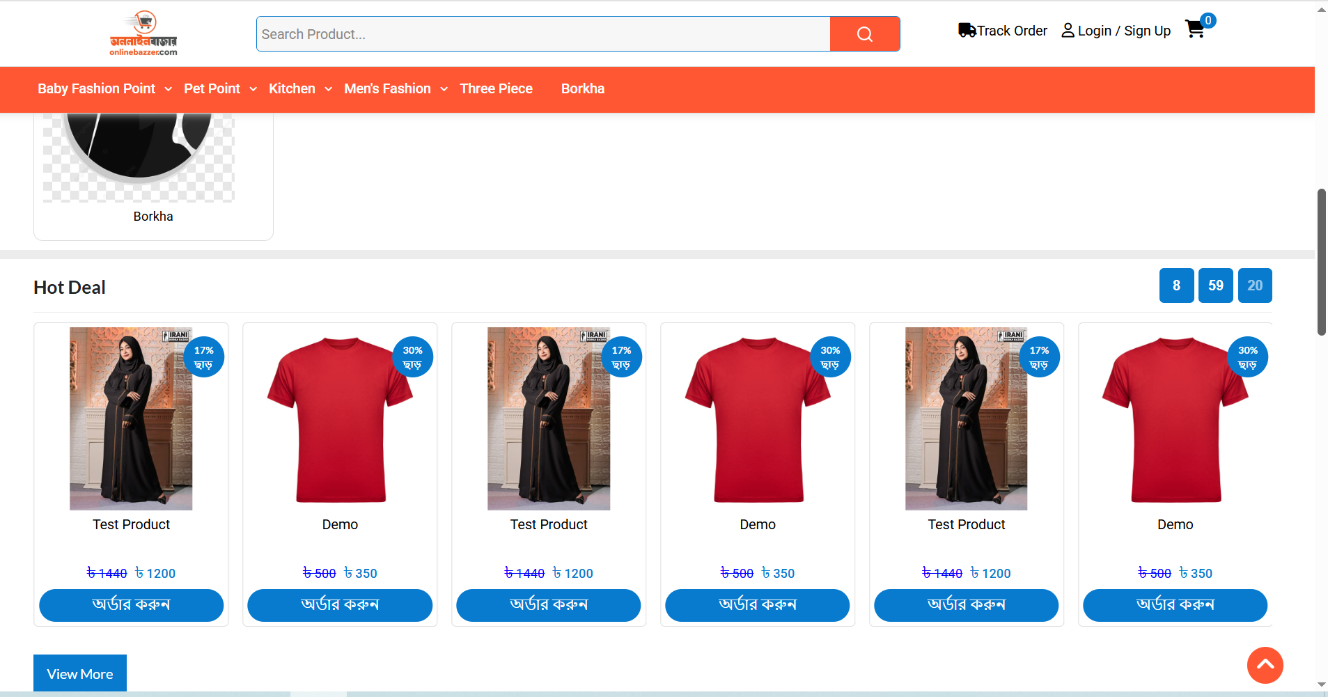Click the scroll-to-top circle arrow
1328x697 pixels.
(1264, 665)
